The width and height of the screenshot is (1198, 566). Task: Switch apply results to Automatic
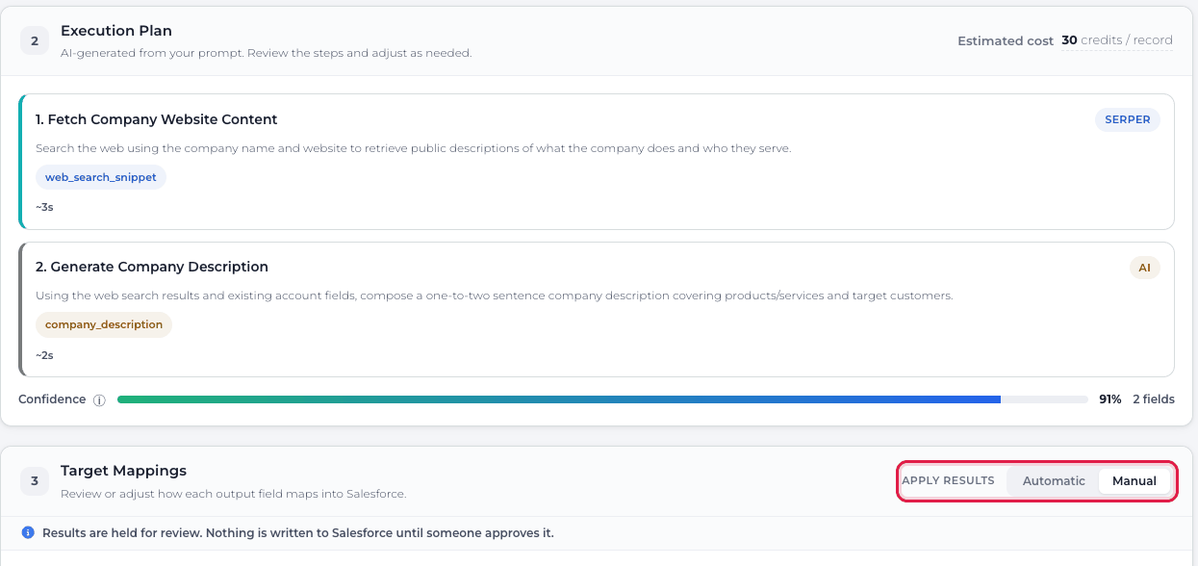tap(1054, 481)
